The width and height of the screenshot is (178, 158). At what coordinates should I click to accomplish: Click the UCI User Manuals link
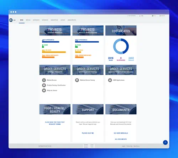click(x=121, y=133)
